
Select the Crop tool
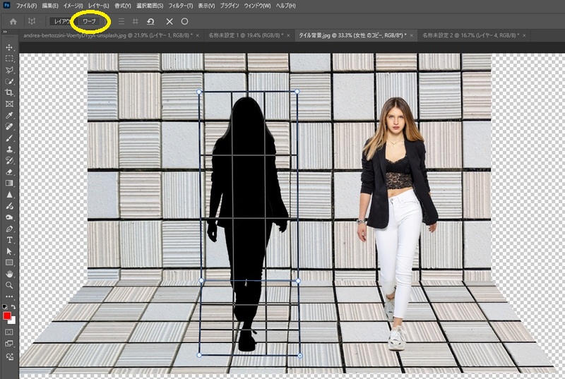tap(9, 92)
